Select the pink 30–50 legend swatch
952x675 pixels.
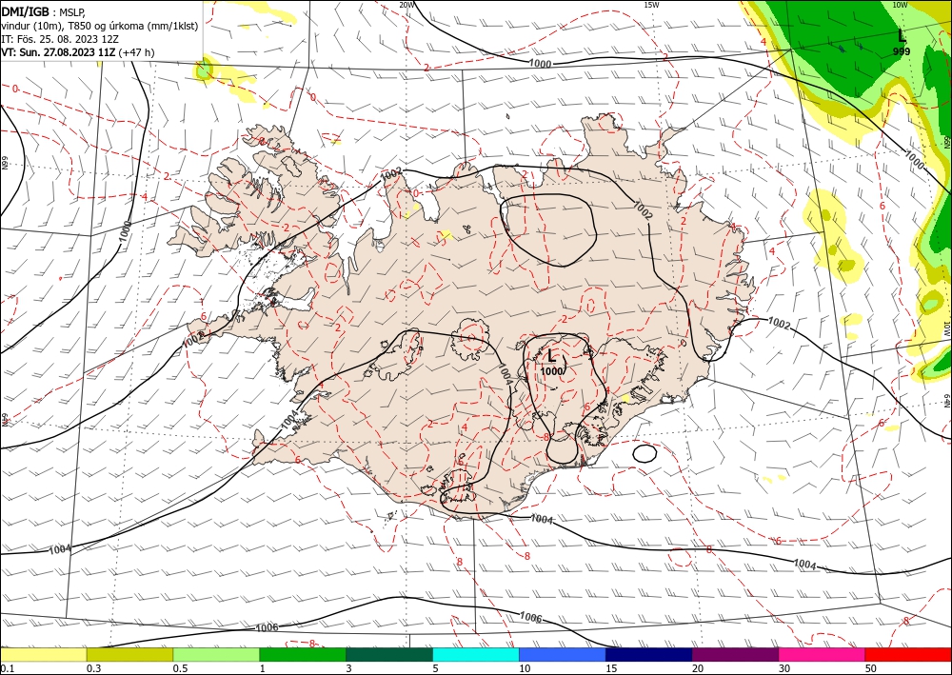pos(823,654)
